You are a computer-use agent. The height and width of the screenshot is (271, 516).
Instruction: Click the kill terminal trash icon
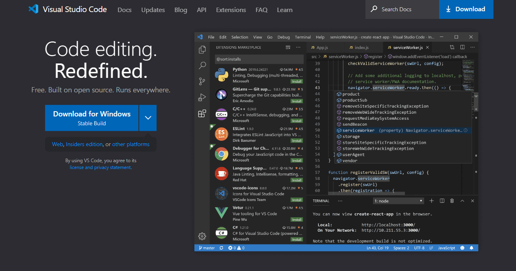pyautogui.click(x=452, y=201)
